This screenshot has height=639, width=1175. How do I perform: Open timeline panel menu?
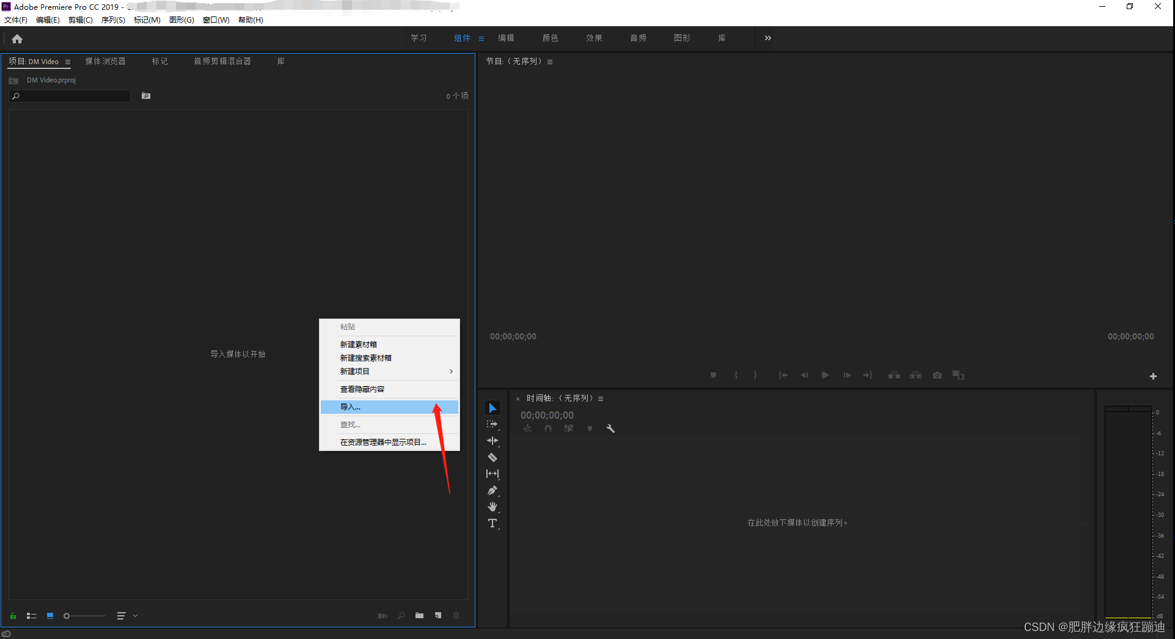(x=601, y=399)
